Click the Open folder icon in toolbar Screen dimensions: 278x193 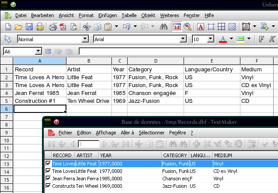[19, 27]
